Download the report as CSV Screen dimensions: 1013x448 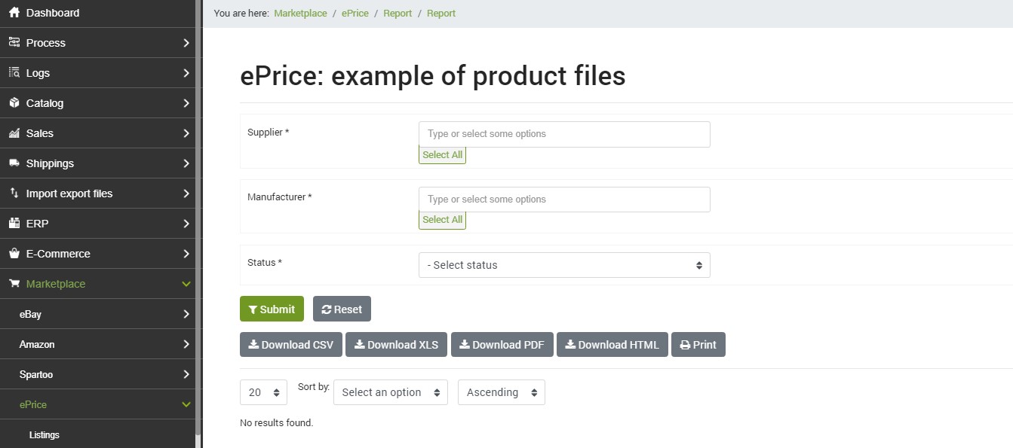[x=291, y=344]
